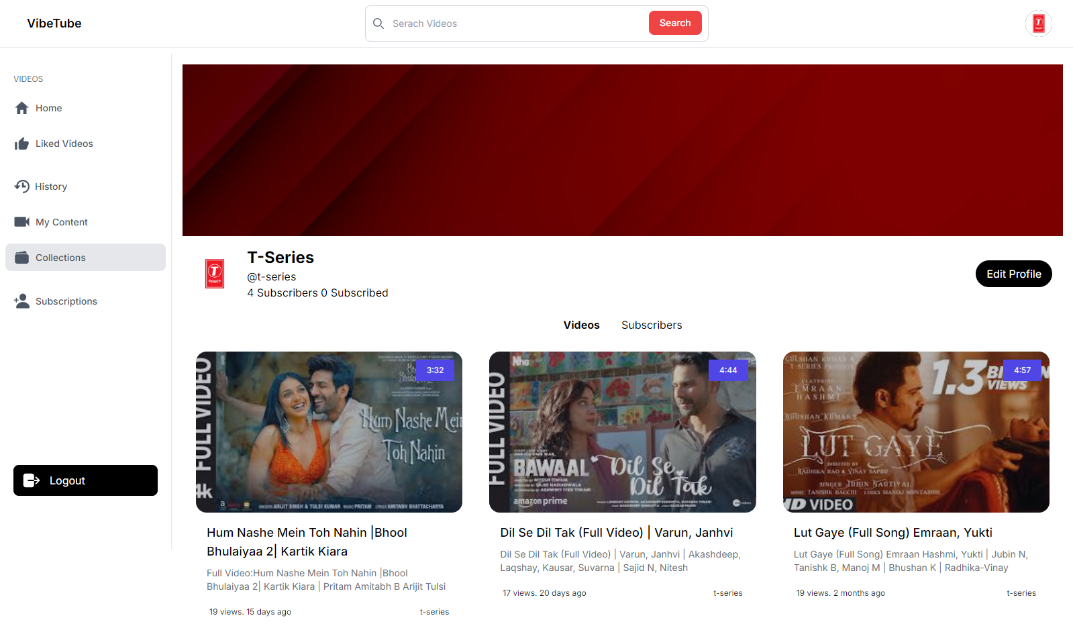Click the search magnifier icon
The image size is (1073, 628).
378,23
